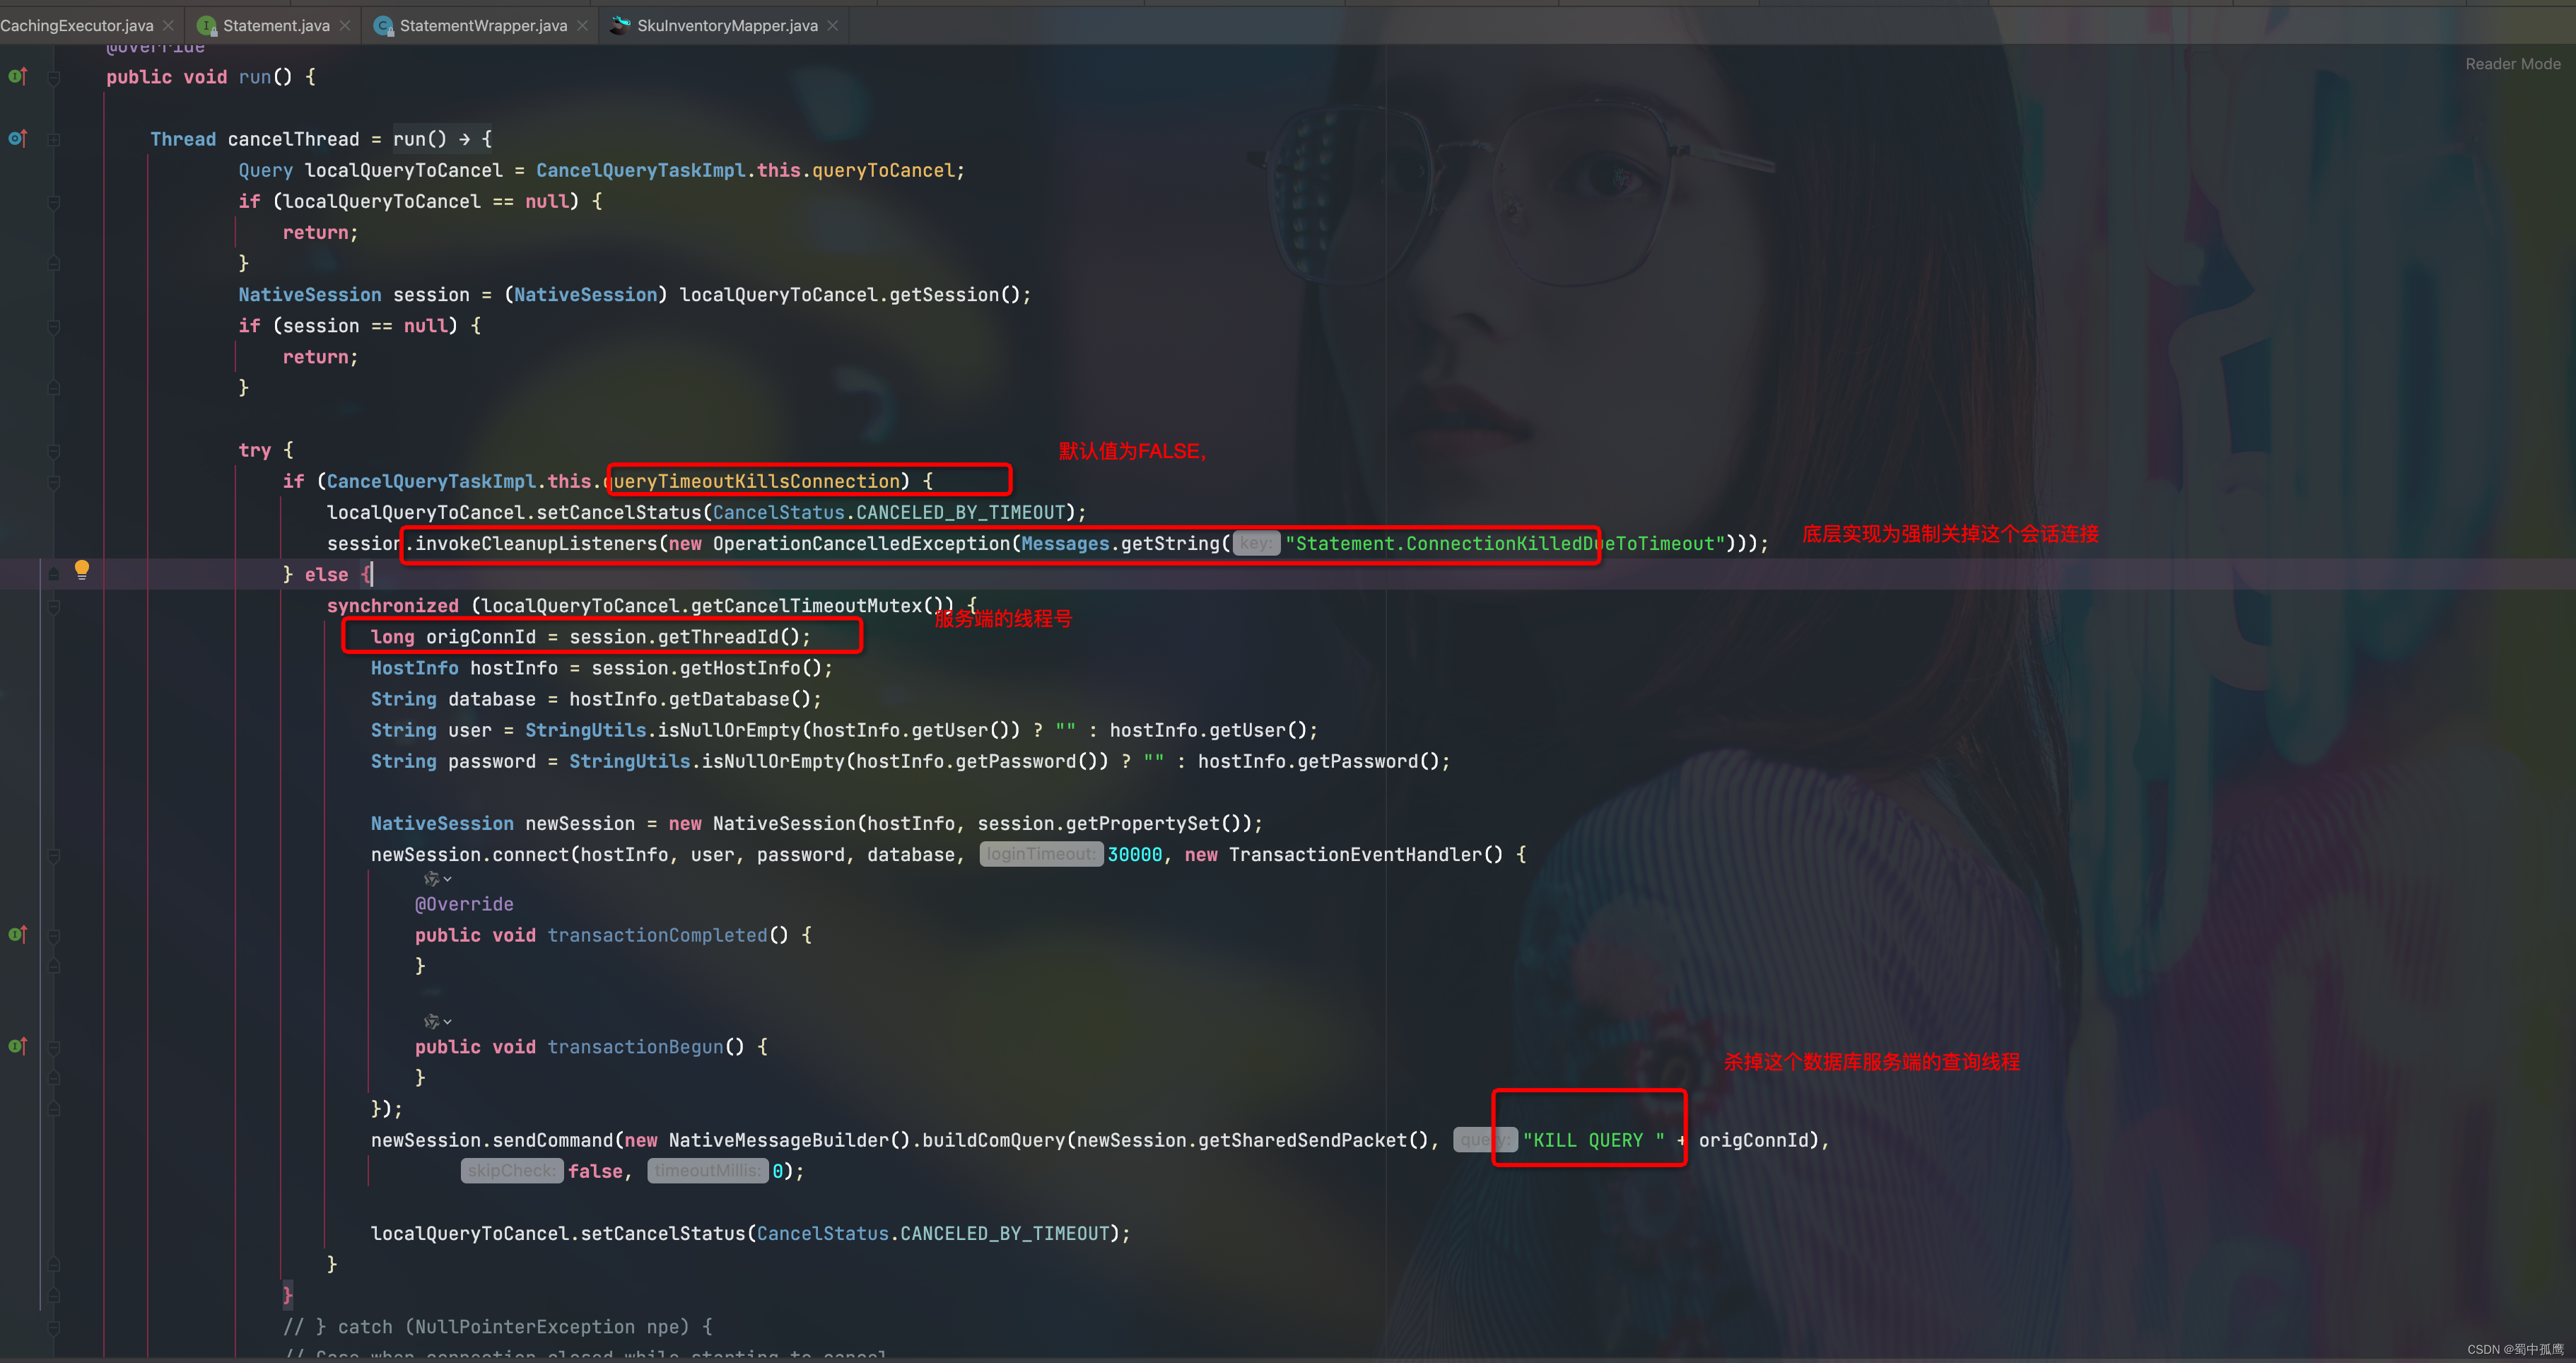Click the implements icon beside transactionCompleted
Image resolution: width=2576 pixels, height=1363 pixels.
[17, 934]
